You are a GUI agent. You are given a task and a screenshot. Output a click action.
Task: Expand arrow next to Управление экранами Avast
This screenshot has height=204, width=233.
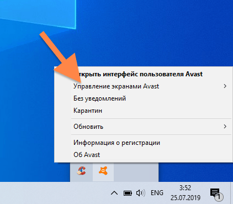click(225, 86)
